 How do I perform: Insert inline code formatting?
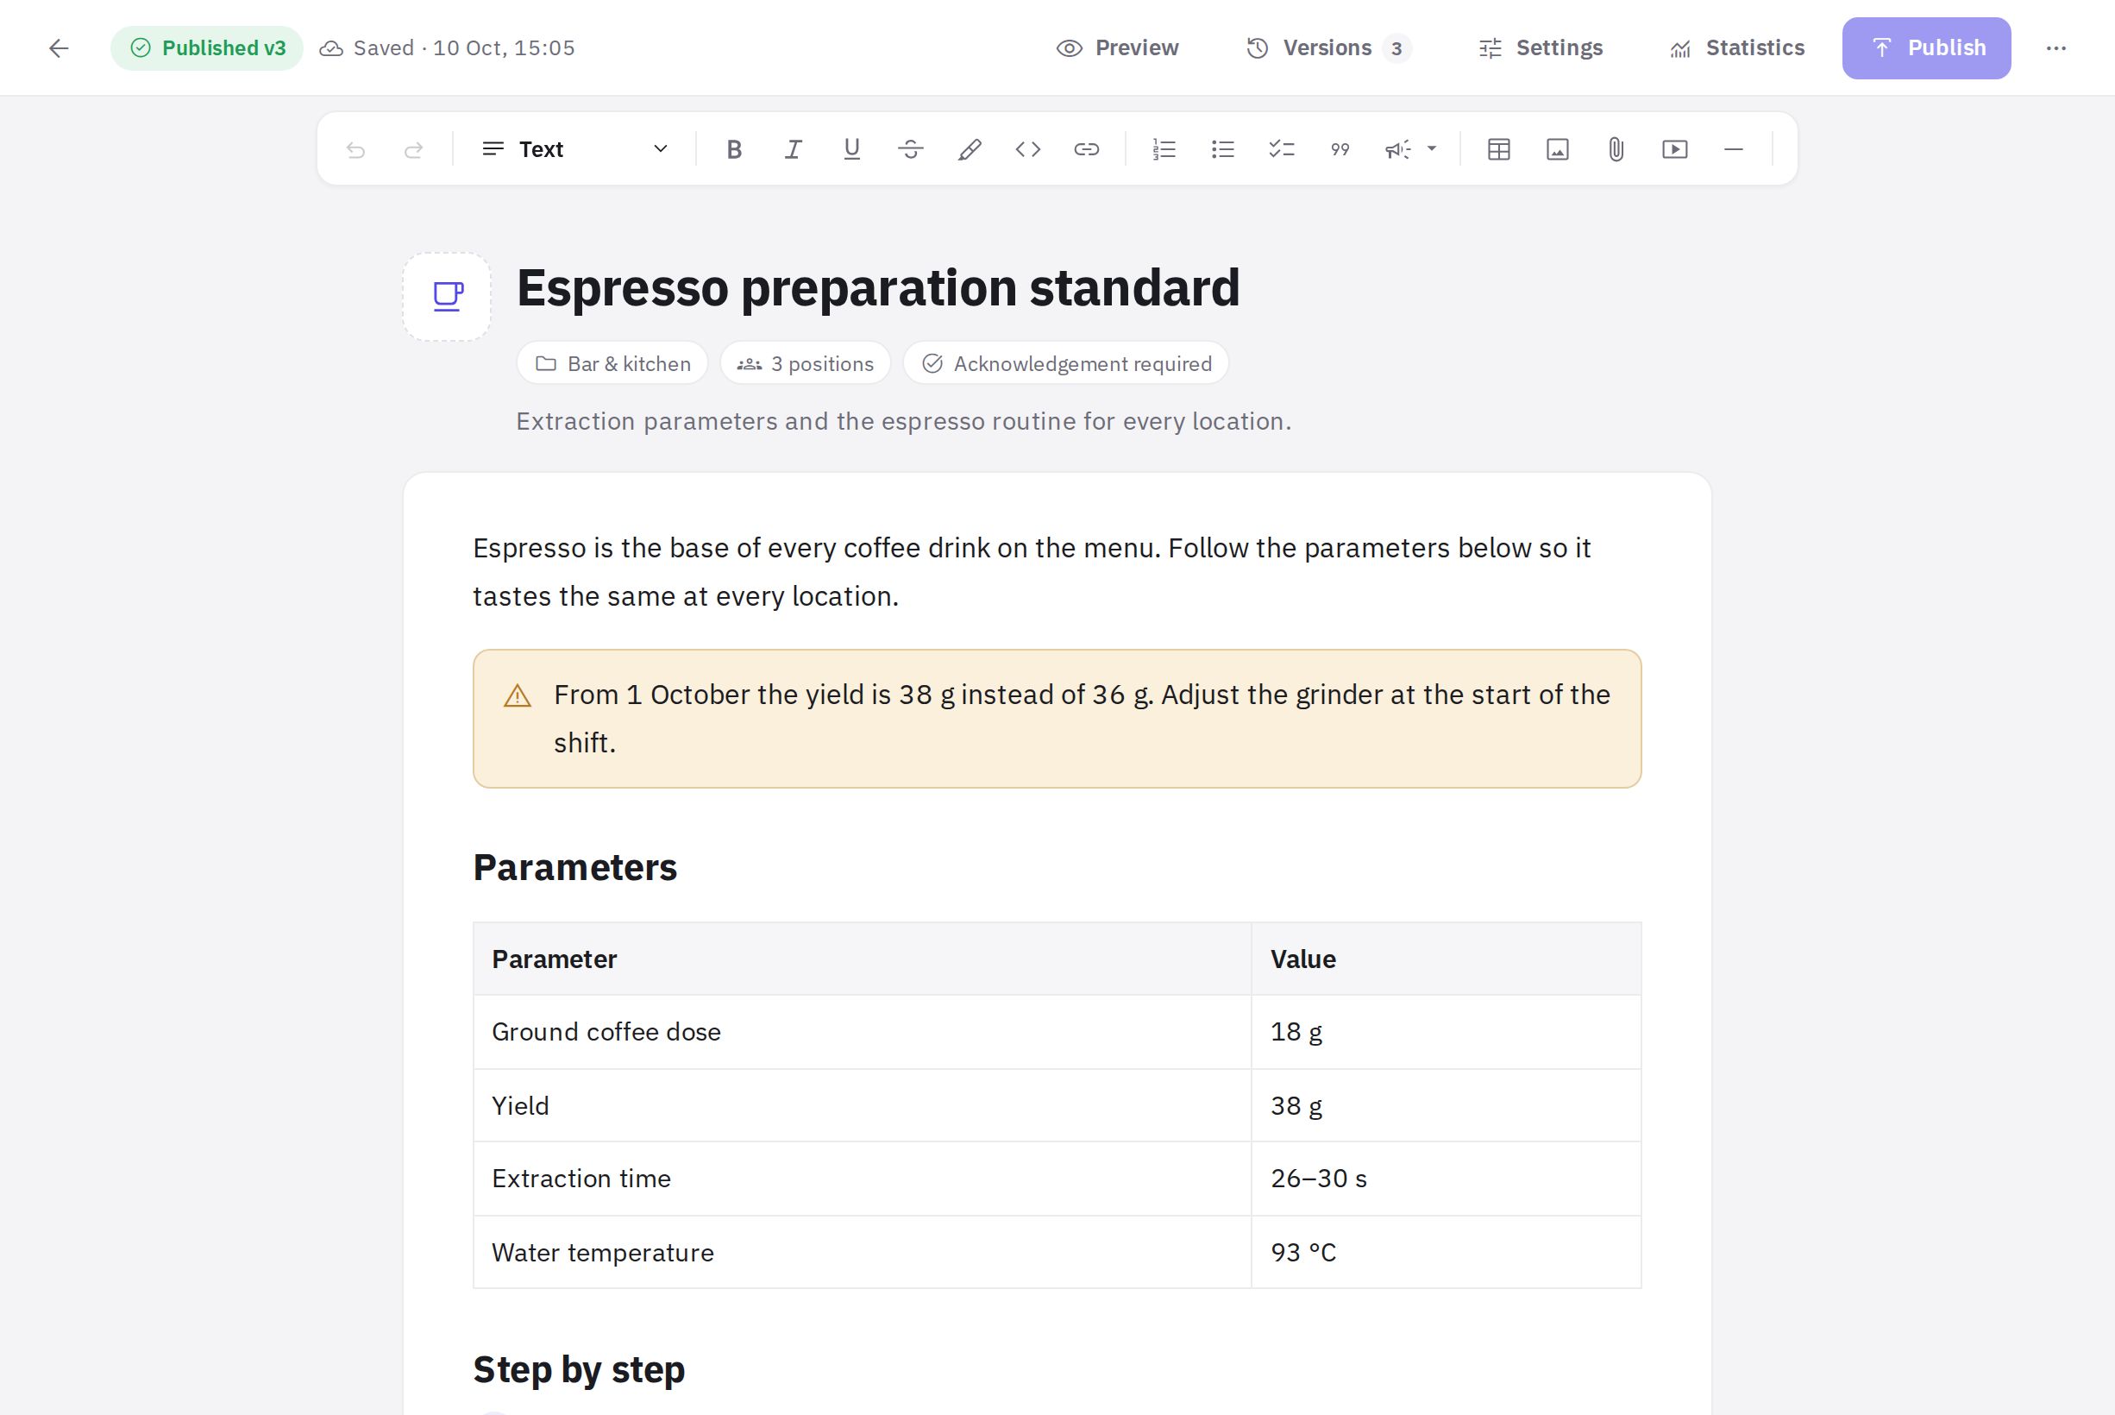(1028, 149)
